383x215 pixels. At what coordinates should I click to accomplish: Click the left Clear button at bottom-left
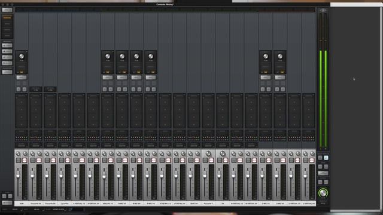click(x=4, y=196)
